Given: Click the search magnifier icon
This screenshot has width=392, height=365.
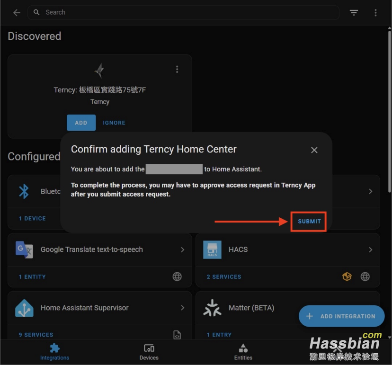Looking at the screenshot, I should coord(36,12).
